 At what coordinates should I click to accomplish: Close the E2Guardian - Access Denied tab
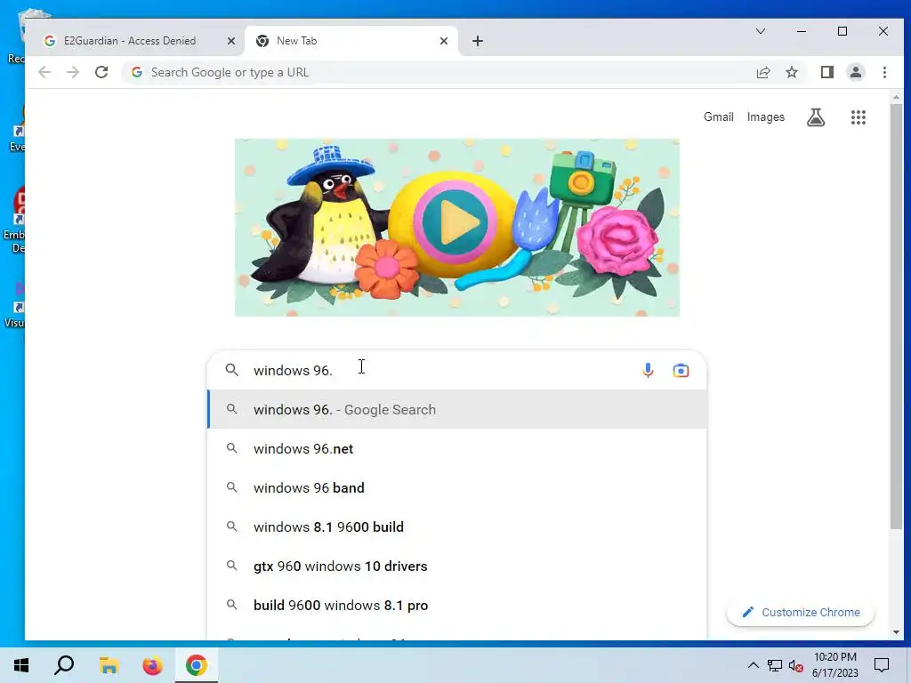tap(230, 41)
